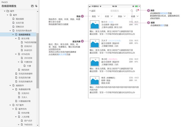Click the first doctor's photo thumbnail
The width and height of the screenshot is (183, 127).
pyautogui.click(x=94, y=25)
